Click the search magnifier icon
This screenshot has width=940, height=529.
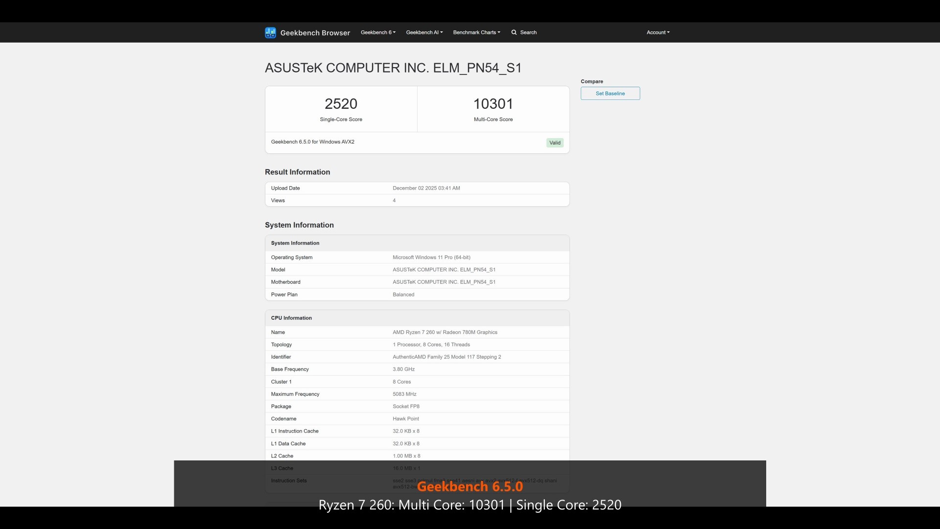click(513, 32)
